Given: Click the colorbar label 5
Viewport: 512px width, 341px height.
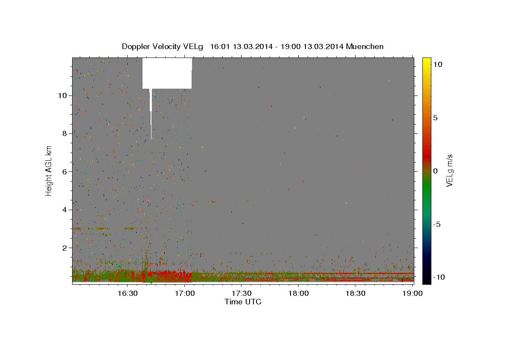Looking at the screenshot, I should coord(435,118).
